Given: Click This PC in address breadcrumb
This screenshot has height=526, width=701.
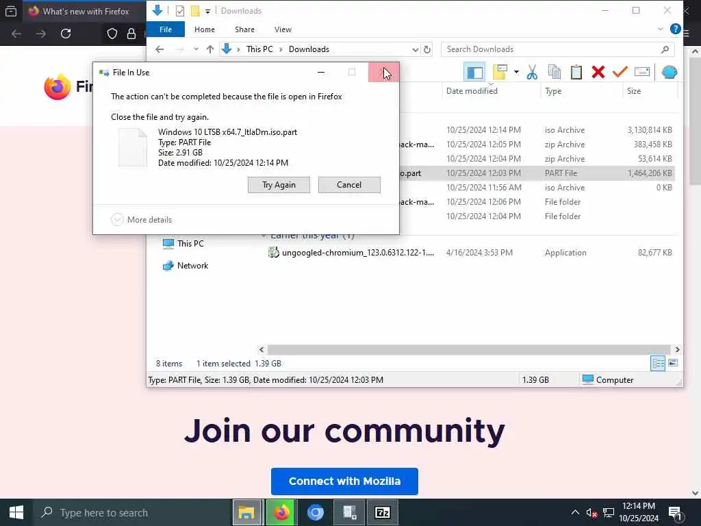Looking at the screenshot, I should (259, 49).
